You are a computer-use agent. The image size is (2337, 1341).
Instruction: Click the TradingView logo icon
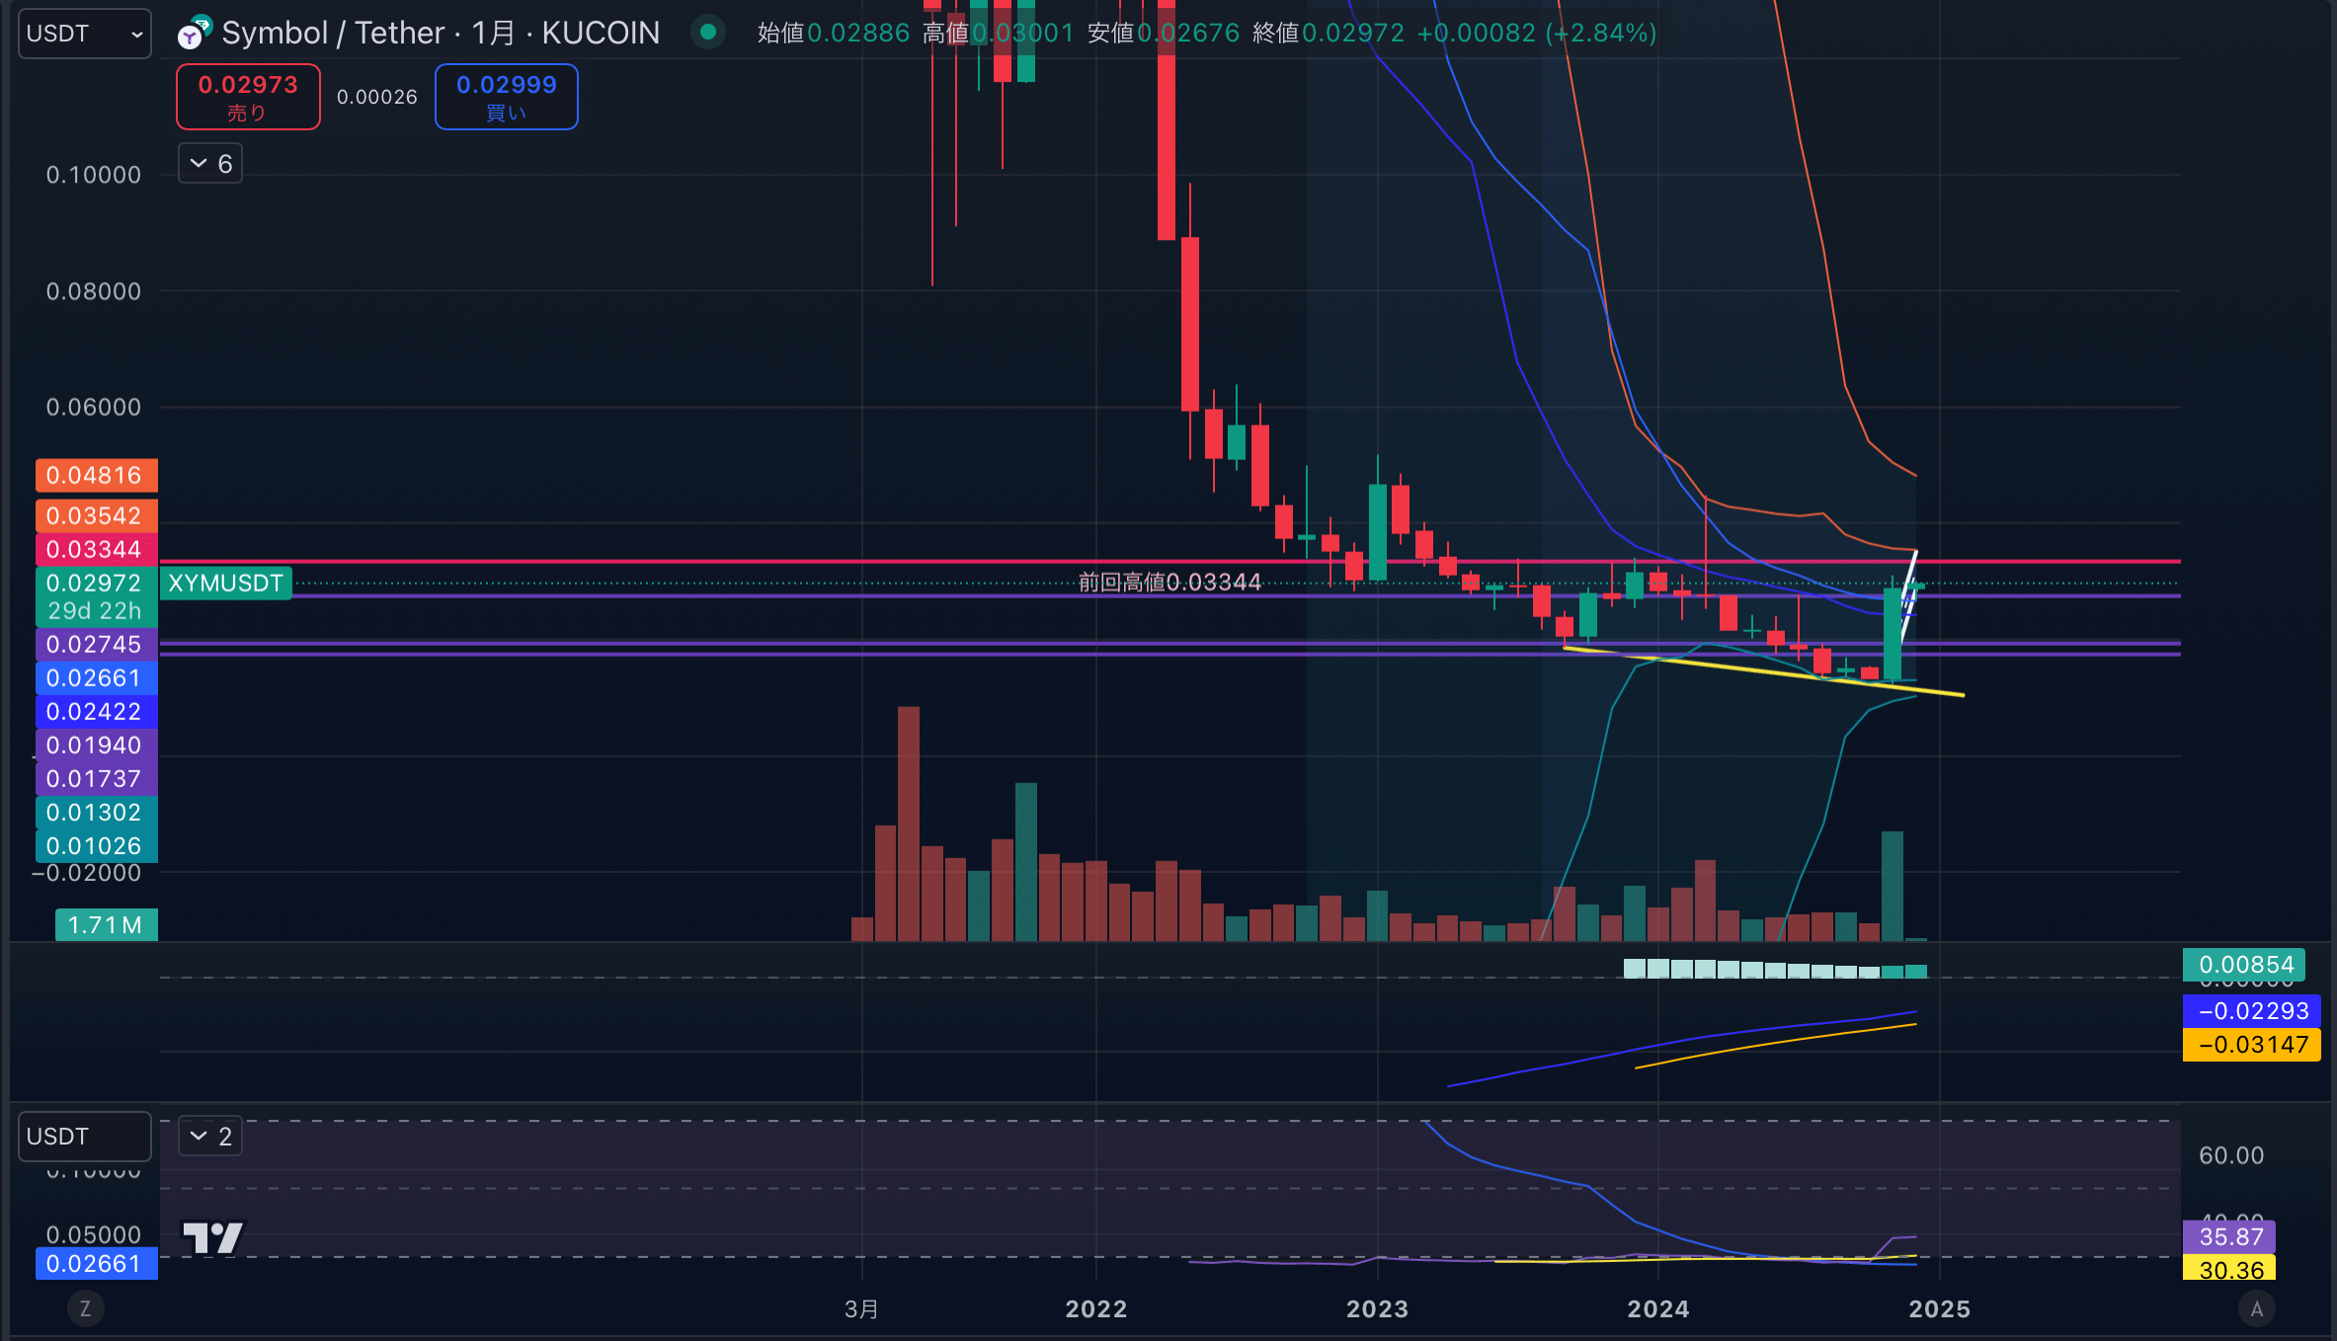point(212,1237)
